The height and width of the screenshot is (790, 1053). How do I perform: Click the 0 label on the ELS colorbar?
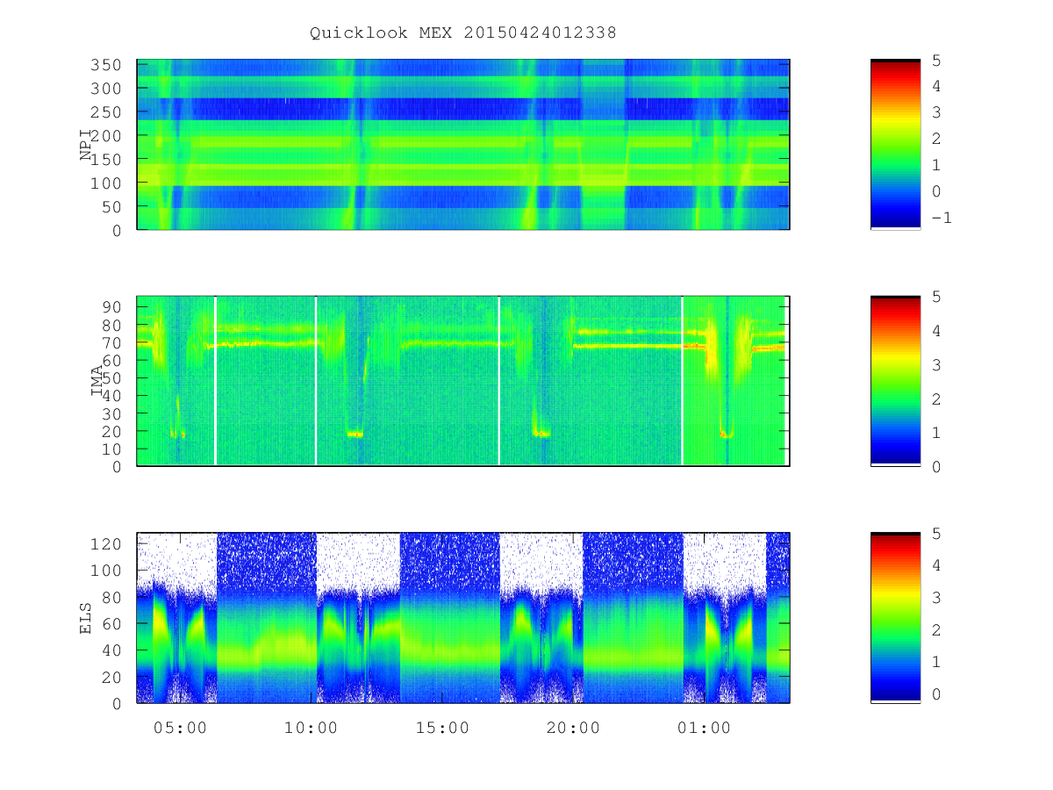(935, 694)
